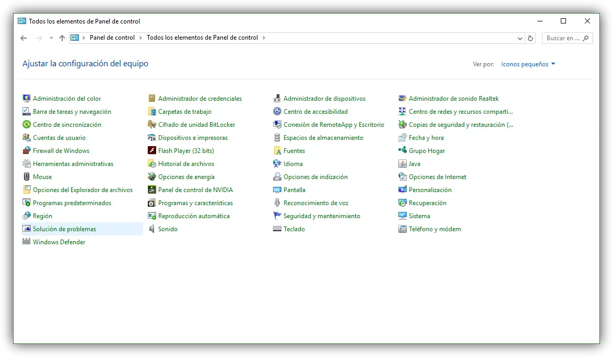Open the Administrador de dispositivos icon
613x357 pixels.
[277, 99]
